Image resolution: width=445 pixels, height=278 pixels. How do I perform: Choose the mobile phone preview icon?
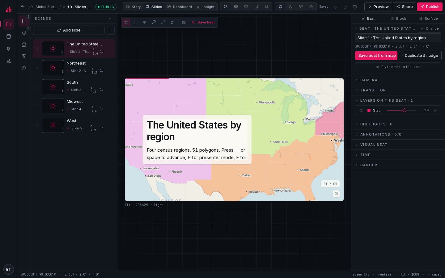coord(267,7)
